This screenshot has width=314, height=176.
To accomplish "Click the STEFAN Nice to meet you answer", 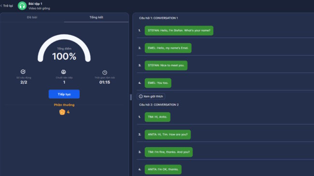I will (x=166, y=66).
